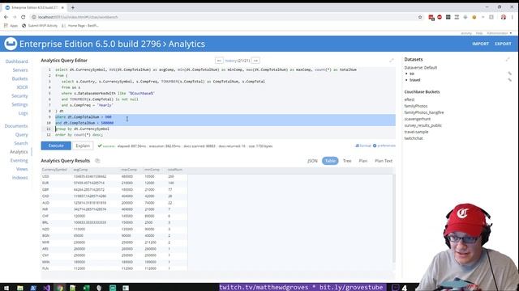Click the CurrencySymbol column header
This screenshot has width=519, height=291.
(54, 170)
